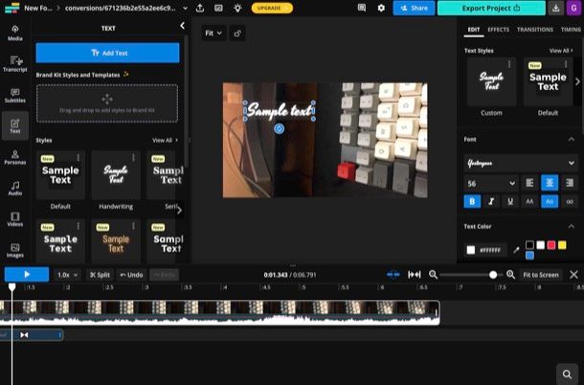Click the lightbulb ideas icon
The width and height of the screenshot is (584, 385).
point(237,8)
